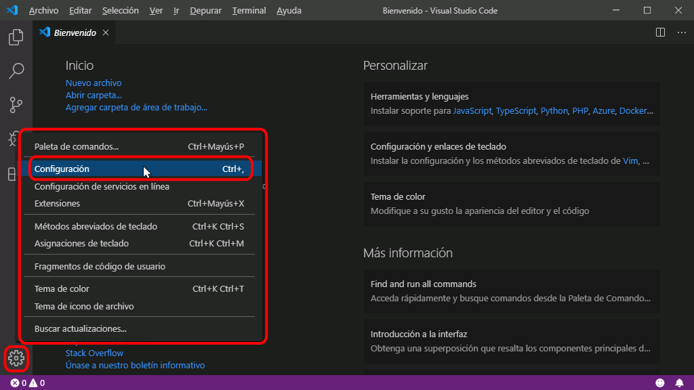Choose Extensiones menu entry
694x390 pixels.
(139, 203)
